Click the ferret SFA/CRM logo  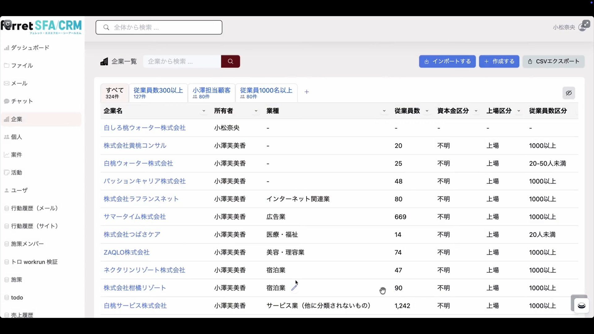[x=41, y=27]
